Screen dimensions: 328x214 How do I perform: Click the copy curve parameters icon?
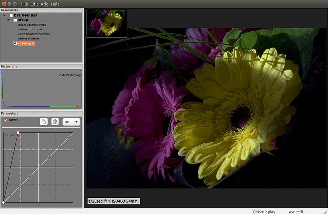click(44, 122)
